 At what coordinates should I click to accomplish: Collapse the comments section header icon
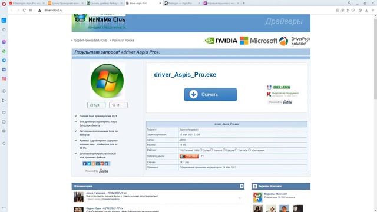[242, 186]
